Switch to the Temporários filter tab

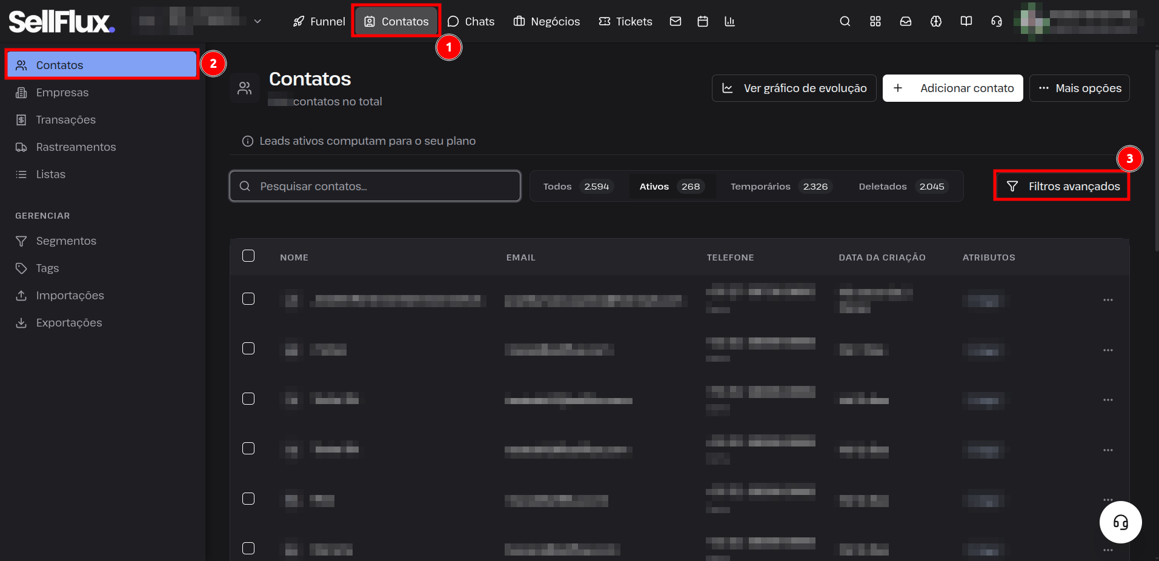[x=779, y=187]
